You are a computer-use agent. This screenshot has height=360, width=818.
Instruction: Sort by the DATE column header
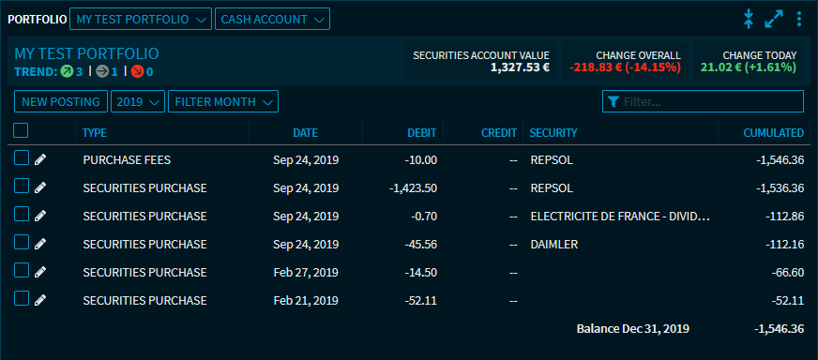coord(305,133)
